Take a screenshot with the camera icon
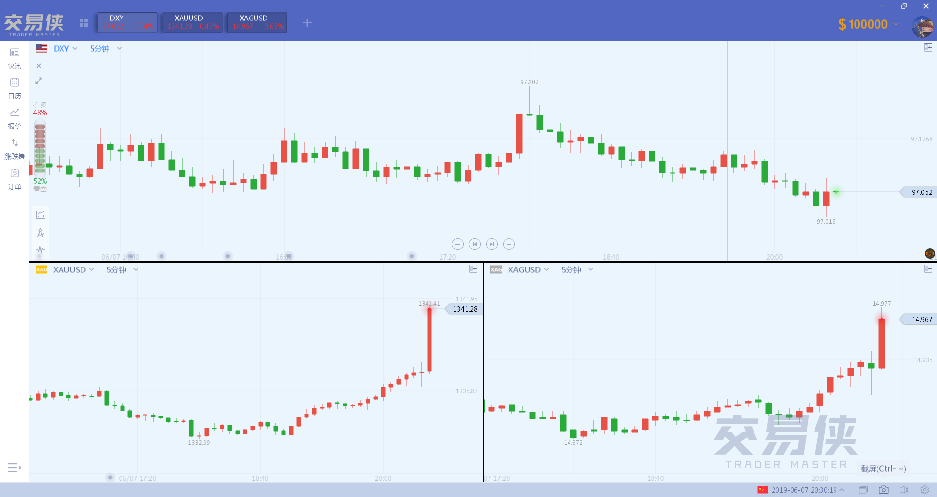 (x=884, y=490)
